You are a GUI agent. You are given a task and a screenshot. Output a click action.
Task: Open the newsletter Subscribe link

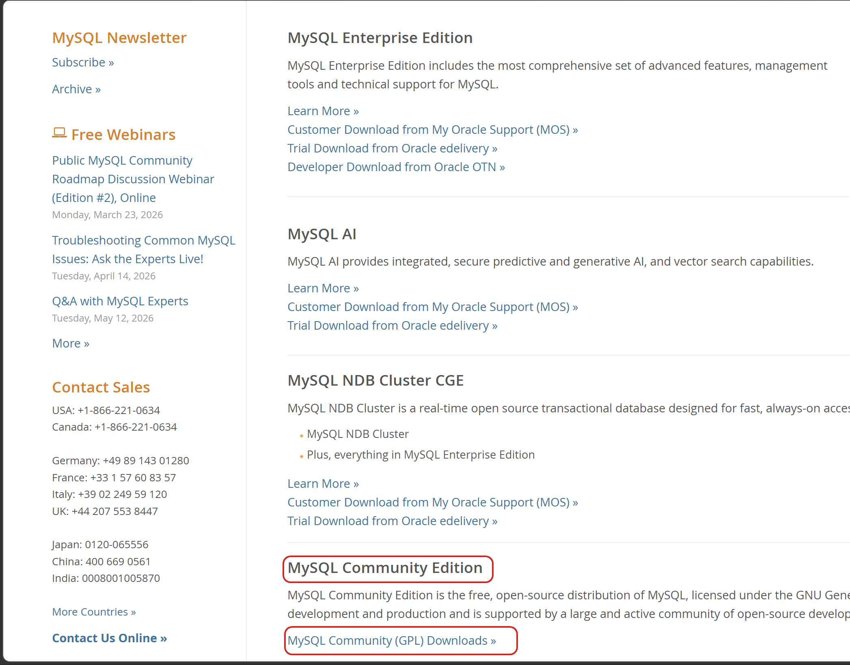[83, 62]
